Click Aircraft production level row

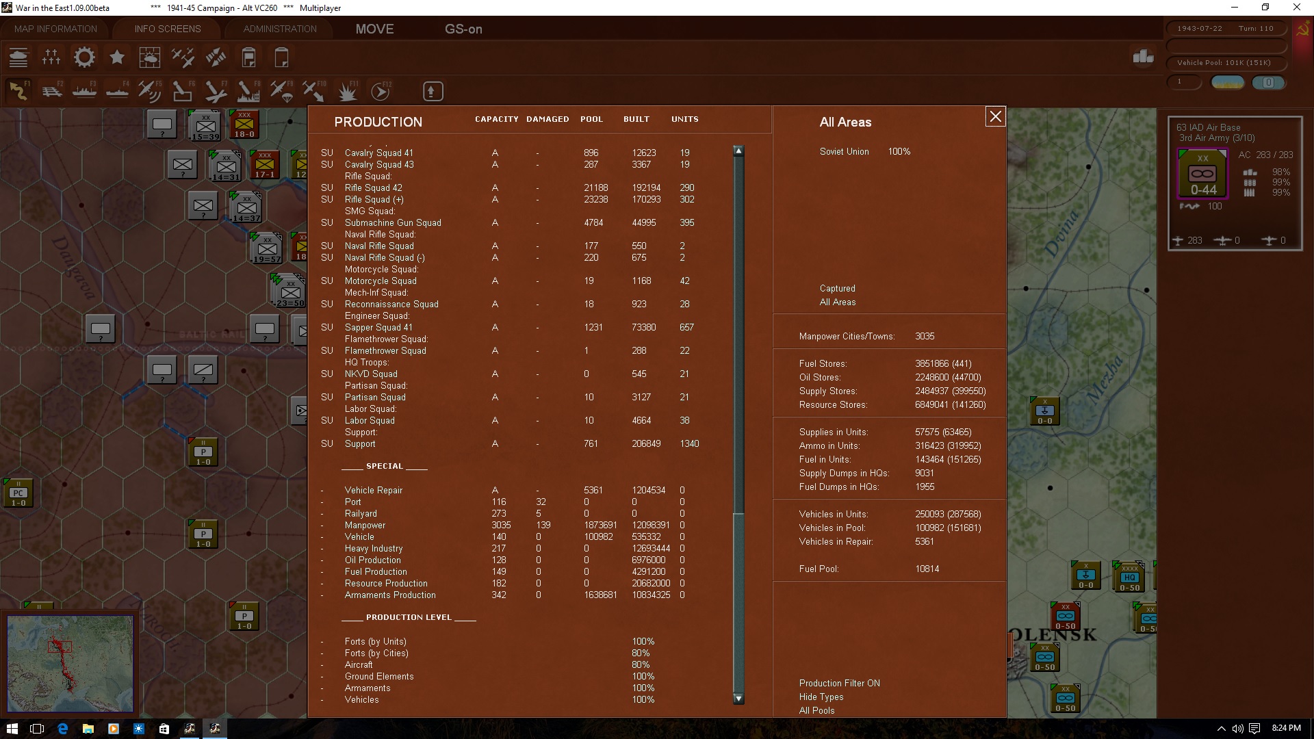pyautogui.click(x=489, y=664)
